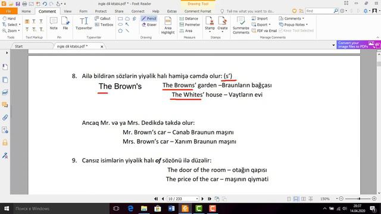Expand the Popup Notes dropdown
The image size is (381, 214).
pos(307,25)
